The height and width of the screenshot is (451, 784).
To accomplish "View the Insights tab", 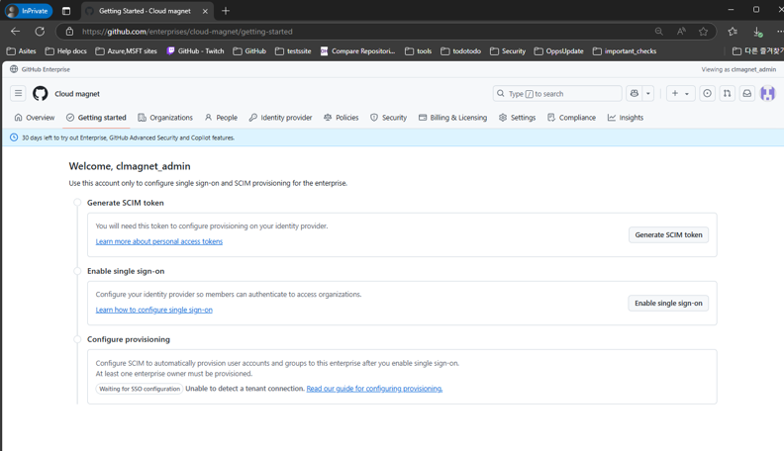I will tap(626, 118).
